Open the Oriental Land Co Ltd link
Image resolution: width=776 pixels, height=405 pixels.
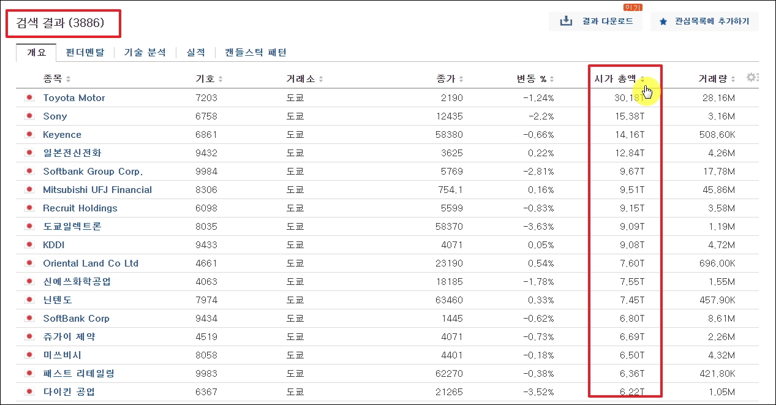91,263
